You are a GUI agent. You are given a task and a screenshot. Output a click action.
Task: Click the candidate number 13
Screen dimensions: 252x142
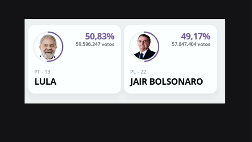[x=48, y=72]
